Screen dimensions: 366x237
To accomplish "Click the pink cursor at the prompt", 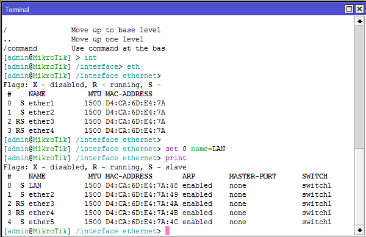I will point(167,231).
